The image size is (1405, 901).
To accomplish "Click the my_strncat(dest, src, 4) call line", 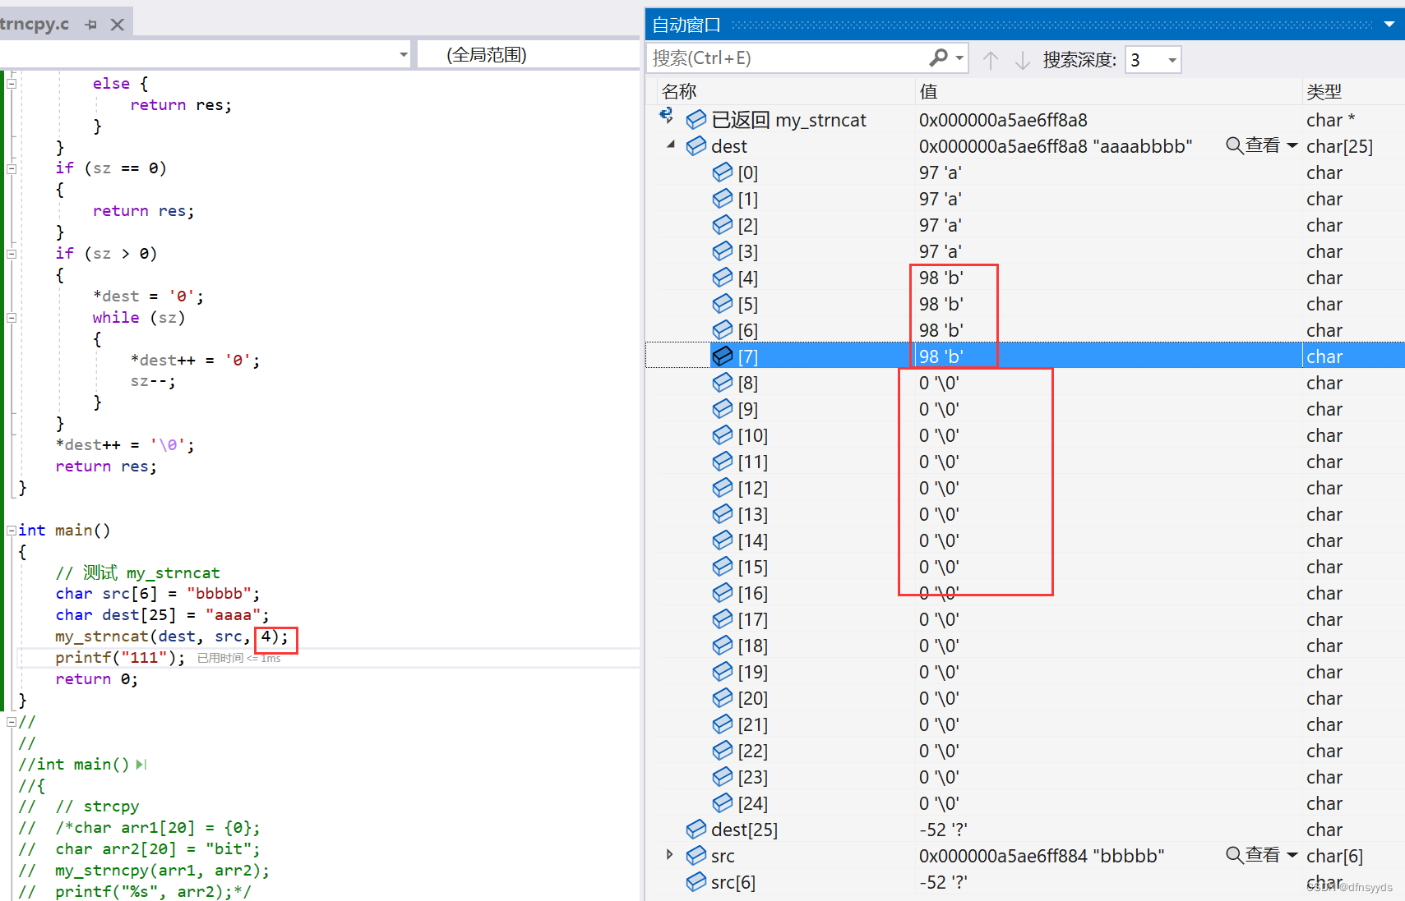I will tap(172, 637).
